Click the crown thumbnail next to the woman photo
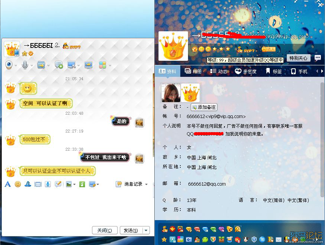 (x=190, y=93)
